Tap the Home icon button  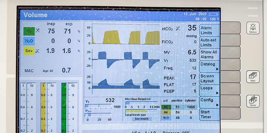pyautogui.click(x=253, y=101)
